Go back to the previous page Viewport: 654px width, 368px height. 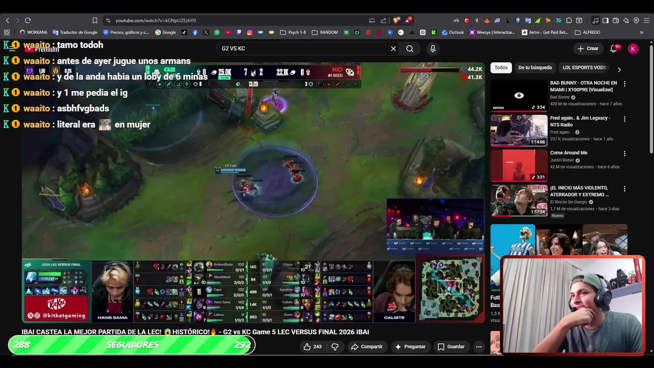(x=7, y=20)
